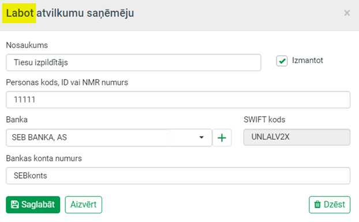Click the SWIFT kods label
Viewport: 359px width, 222px height.
click(x=264, y=120)
